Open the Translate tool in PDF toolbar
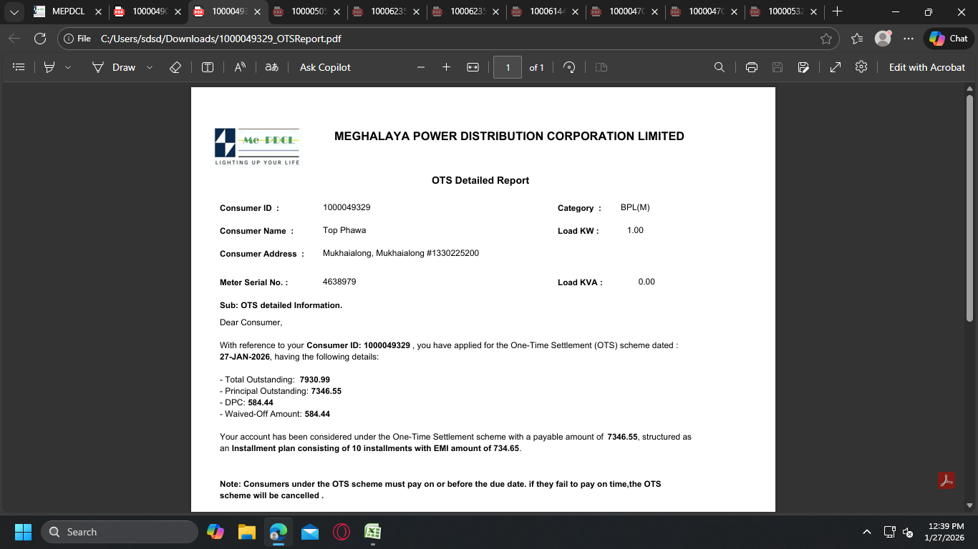Viewport: 978px width, 549px height. pyautogui.click(x=271, y=67)
